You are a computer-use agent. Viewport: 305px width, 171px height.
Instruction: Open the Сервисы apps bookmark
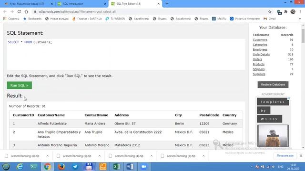click(11, 19)
